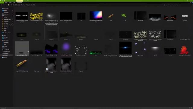
Task: Open Documents under Quick access
Action: point(6,14)
